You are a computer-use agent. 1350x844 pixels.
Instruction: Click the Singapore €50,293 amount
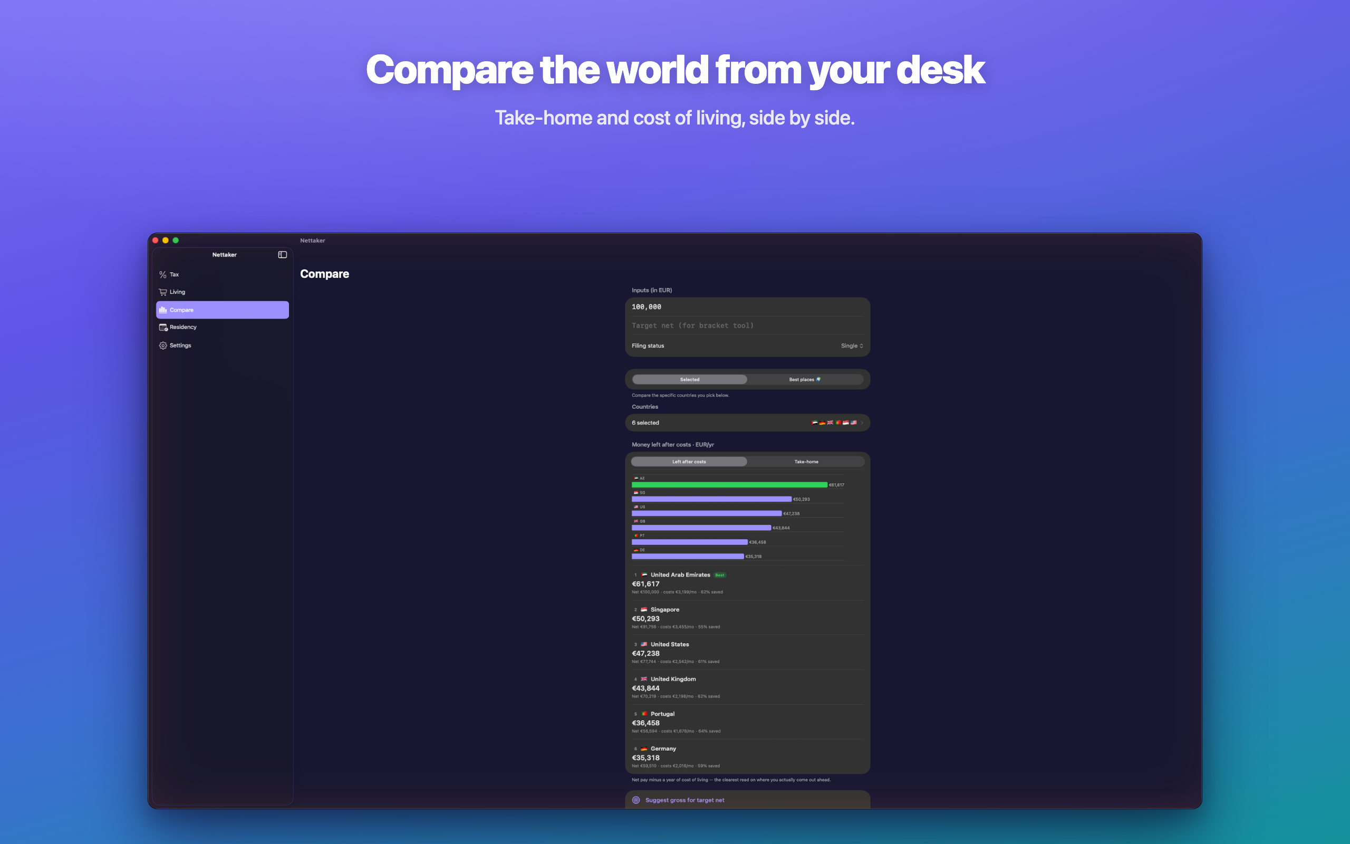coord(645,618)
